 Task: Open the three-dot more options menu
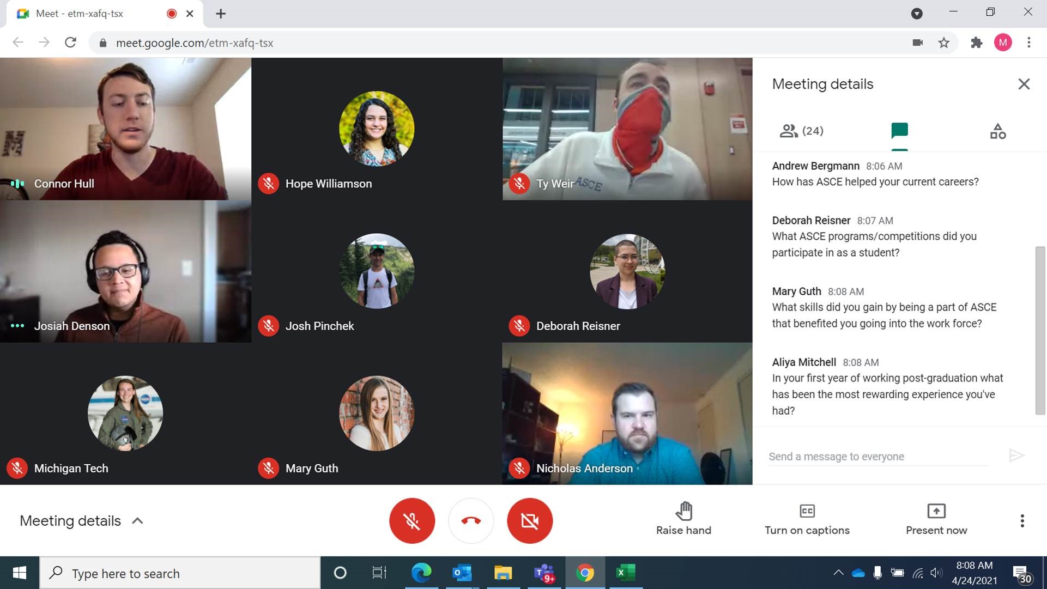point(1022,521)
